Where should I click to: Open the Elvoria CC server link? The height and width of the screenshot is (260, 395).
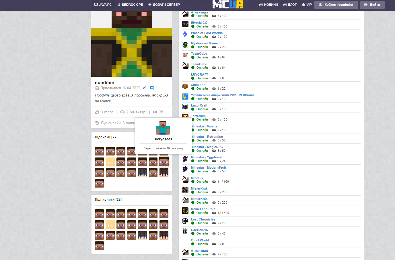coord(199,23)
